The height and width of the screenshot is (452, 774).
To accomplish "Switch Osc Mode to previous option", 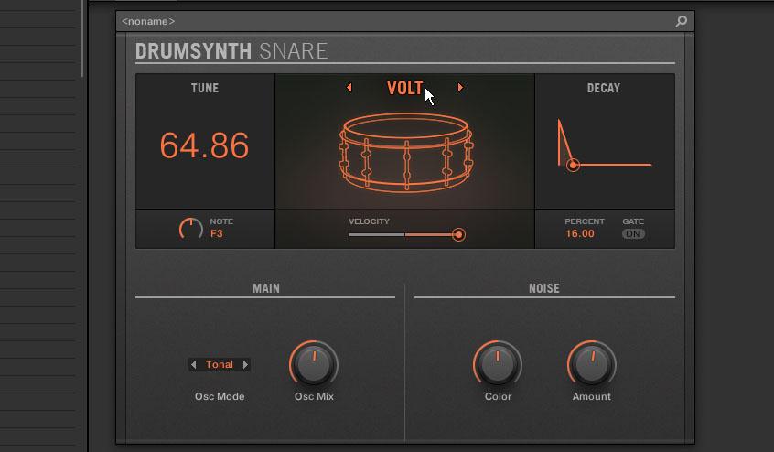I will click(x=194, y=365).
